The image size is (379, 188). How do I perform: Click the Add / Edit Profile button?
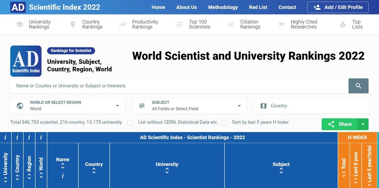click(x=338, y=7)
